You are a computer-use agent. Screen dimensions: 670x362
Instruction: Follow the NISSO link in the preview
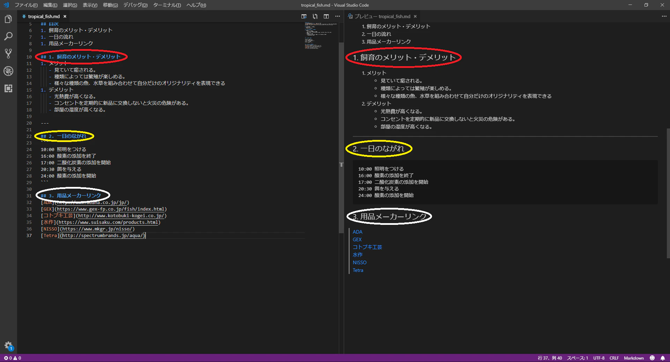pos(359,262)
